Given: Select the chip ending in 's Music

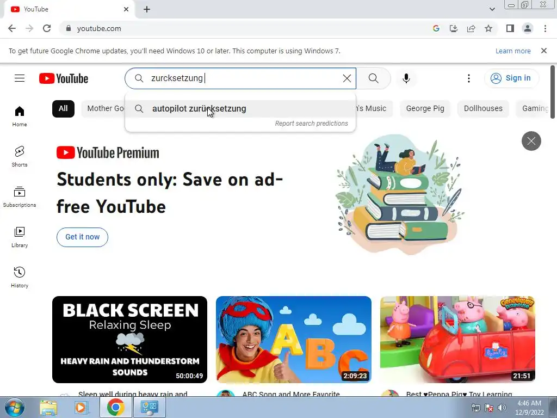Looking at the screenshot, I should [x=374, y=109].
